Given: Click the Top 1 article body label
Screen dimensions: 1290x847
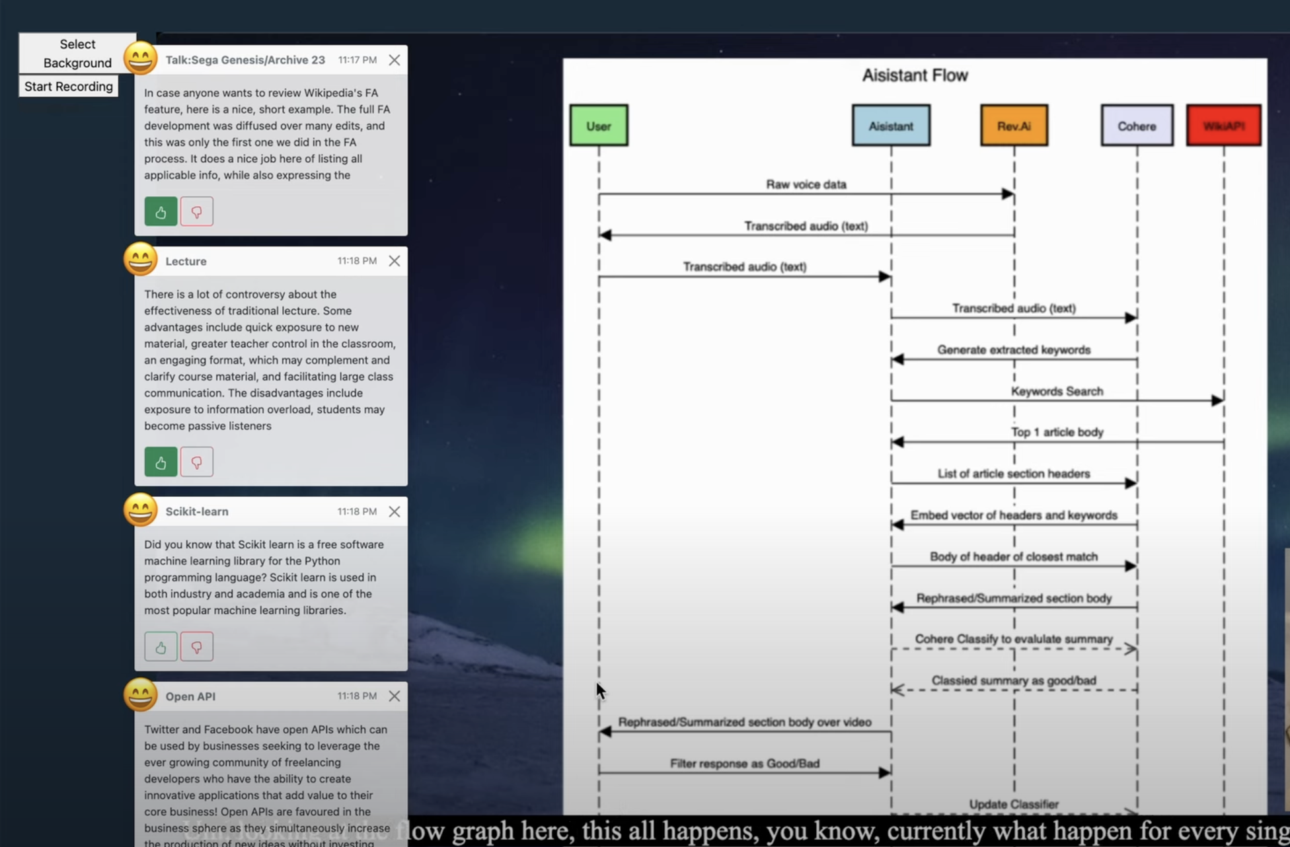Looking at the screenshot, I should click(x=1057, y=432).
